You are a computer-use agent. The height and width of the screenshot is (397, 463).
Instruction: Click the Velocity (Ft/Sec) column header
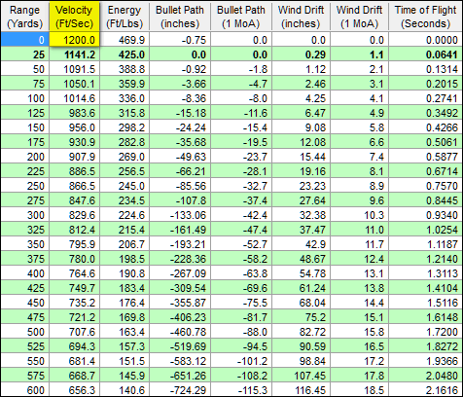(74, 17)
